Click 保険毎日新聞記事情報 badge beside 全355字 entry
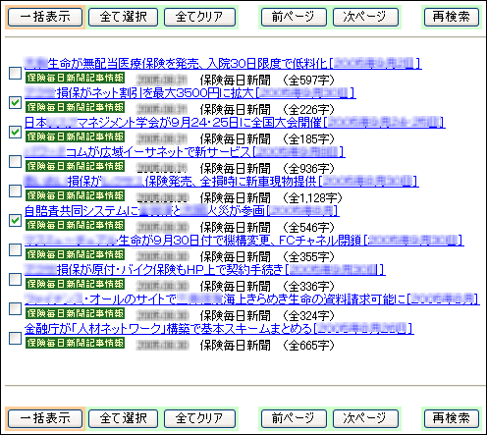 pos(75,254)
